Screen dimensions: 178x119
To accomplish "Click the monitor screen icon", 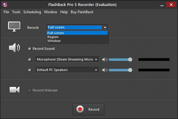I will (14, 27).
